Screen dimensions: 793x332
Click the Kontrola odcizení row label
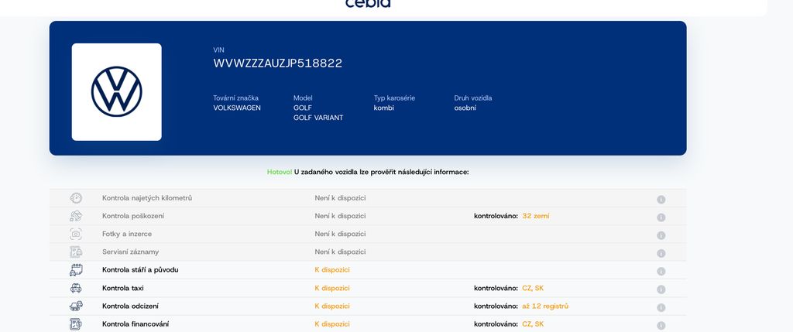(x=130, y=306)
